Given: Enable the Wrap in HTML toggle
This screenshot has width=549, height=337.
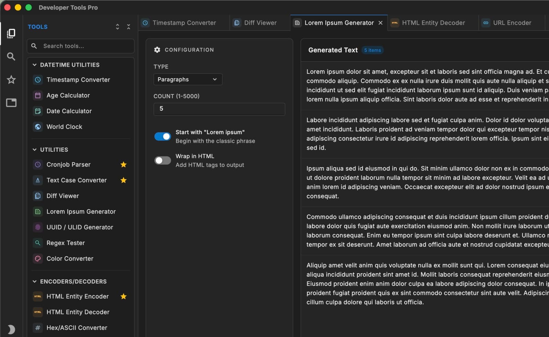Looking at the screenshot, I should [163, 161].
